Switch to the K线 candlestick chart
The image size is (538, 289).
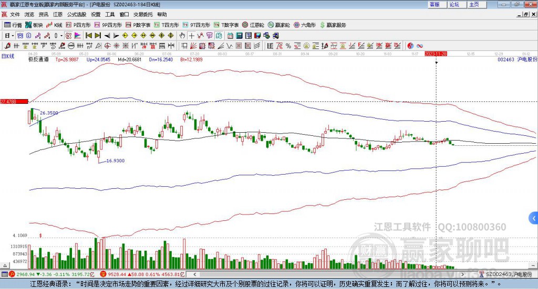[54, 25]
